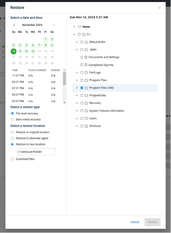Click the new location path field
171x233 pixels.
pyautogui.click(x=36, y=152)
